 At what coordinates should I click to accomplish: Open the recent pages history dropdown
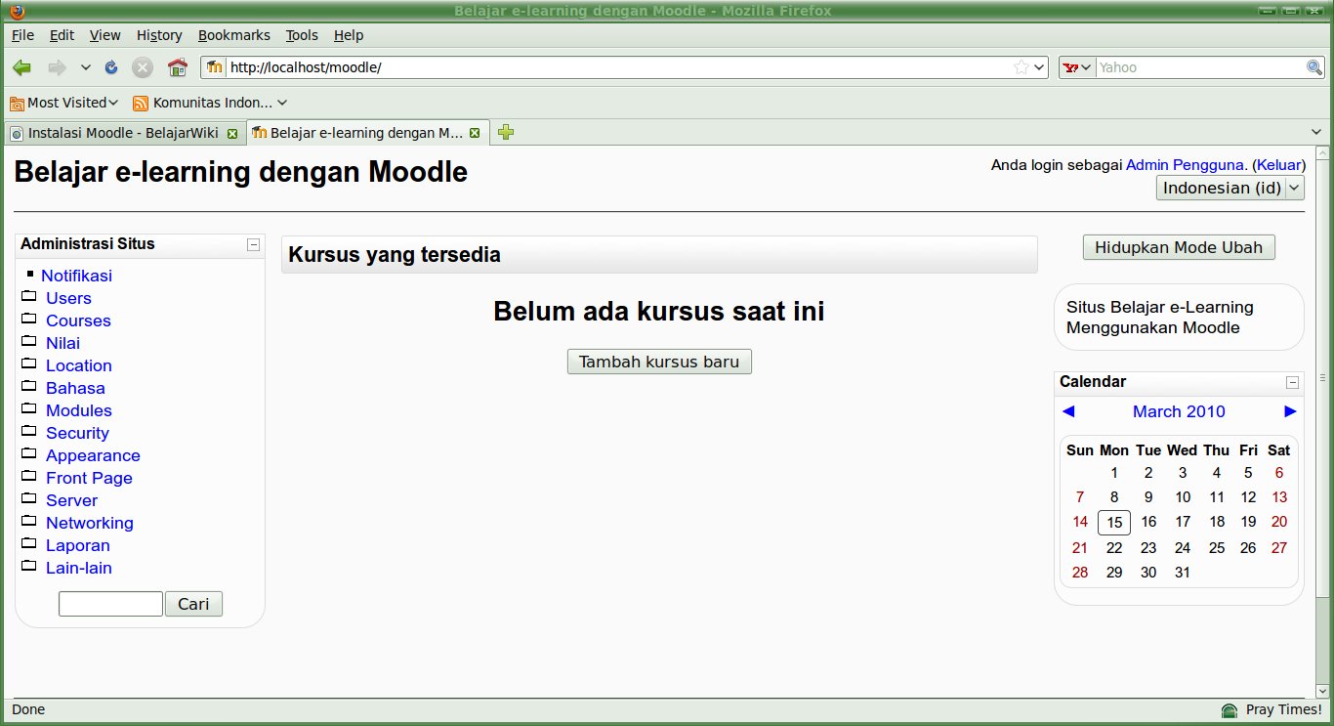[85, 67]
